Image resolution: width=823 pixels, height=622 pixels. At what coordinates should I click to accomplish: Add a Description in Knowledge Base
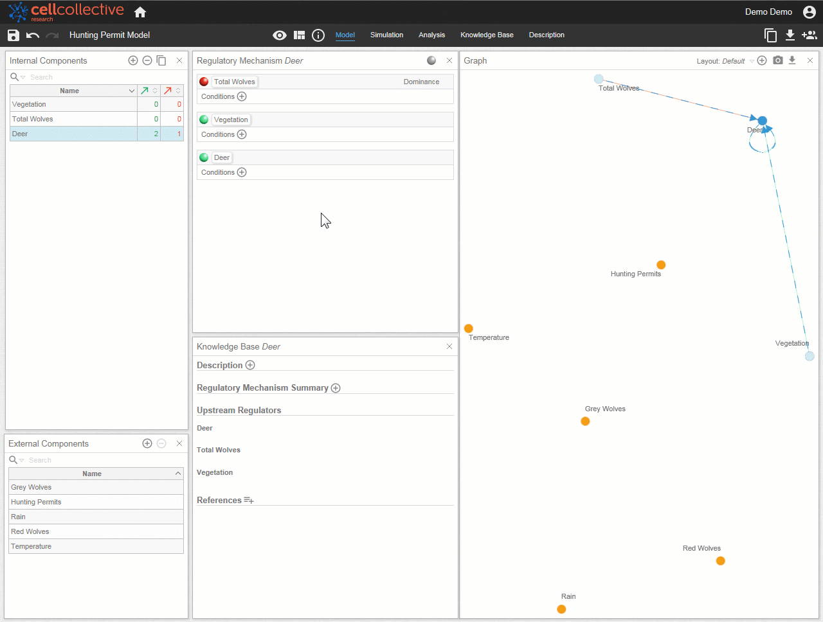pyautogui.click(x=250, y=365)
